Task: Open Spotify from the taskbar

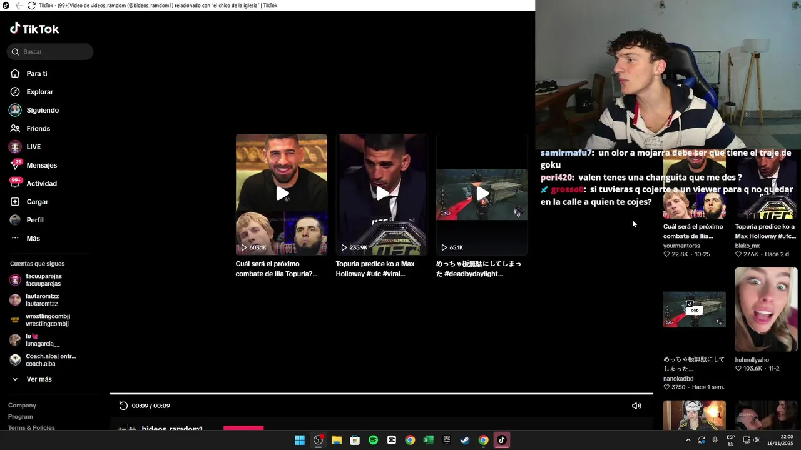Action: [x=373, y=440]
